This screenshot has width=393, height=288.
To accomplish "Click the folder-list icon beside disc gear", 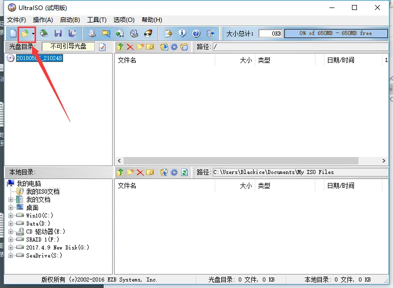I will (x=184, y=47).
